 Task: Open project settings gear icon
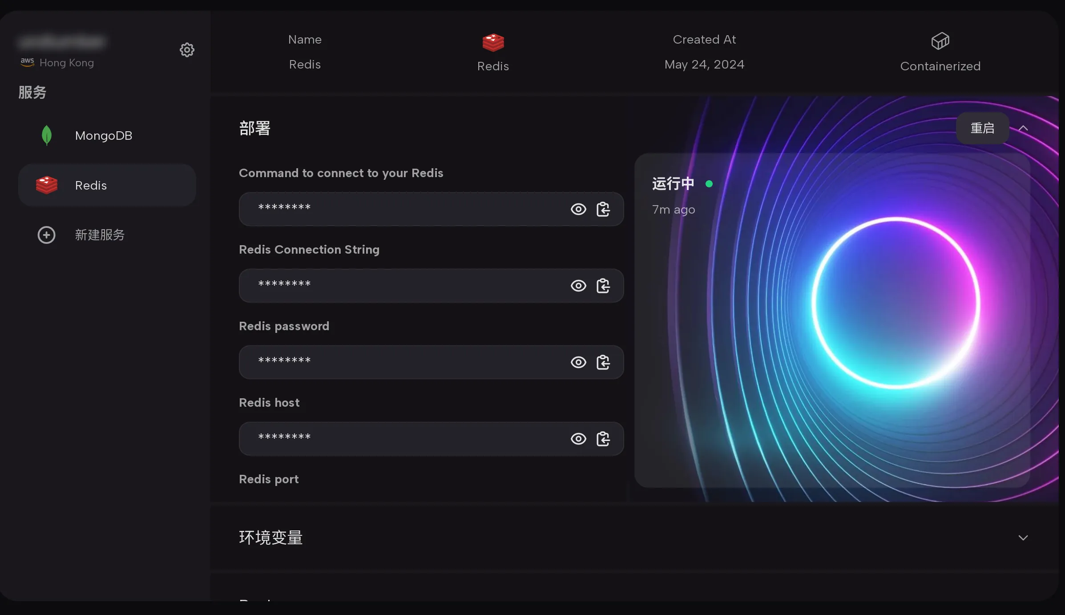(187, 50)
